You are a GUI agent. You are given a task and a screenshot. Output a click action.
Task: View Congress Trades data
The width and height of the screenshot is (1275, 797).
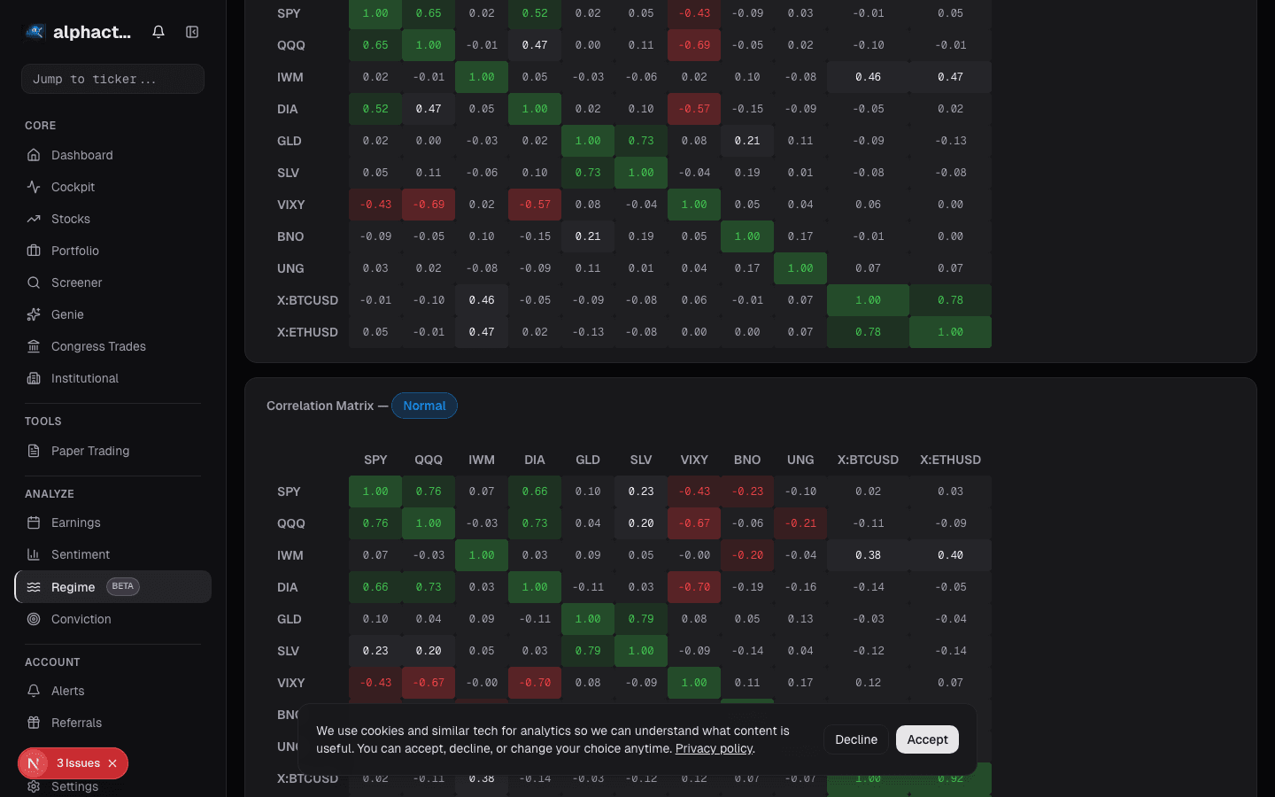pos(98,346)
